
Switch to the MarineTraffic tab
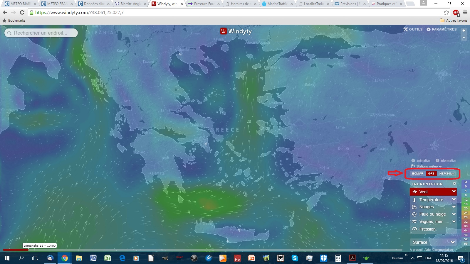277,4
